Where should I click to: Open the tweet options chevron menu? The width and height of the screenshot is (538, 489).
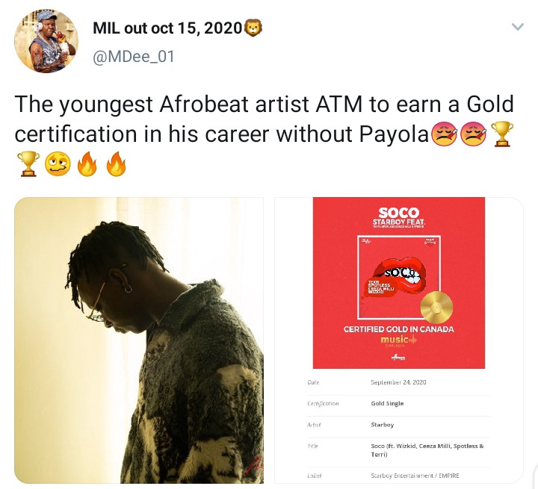click(517, 27)
